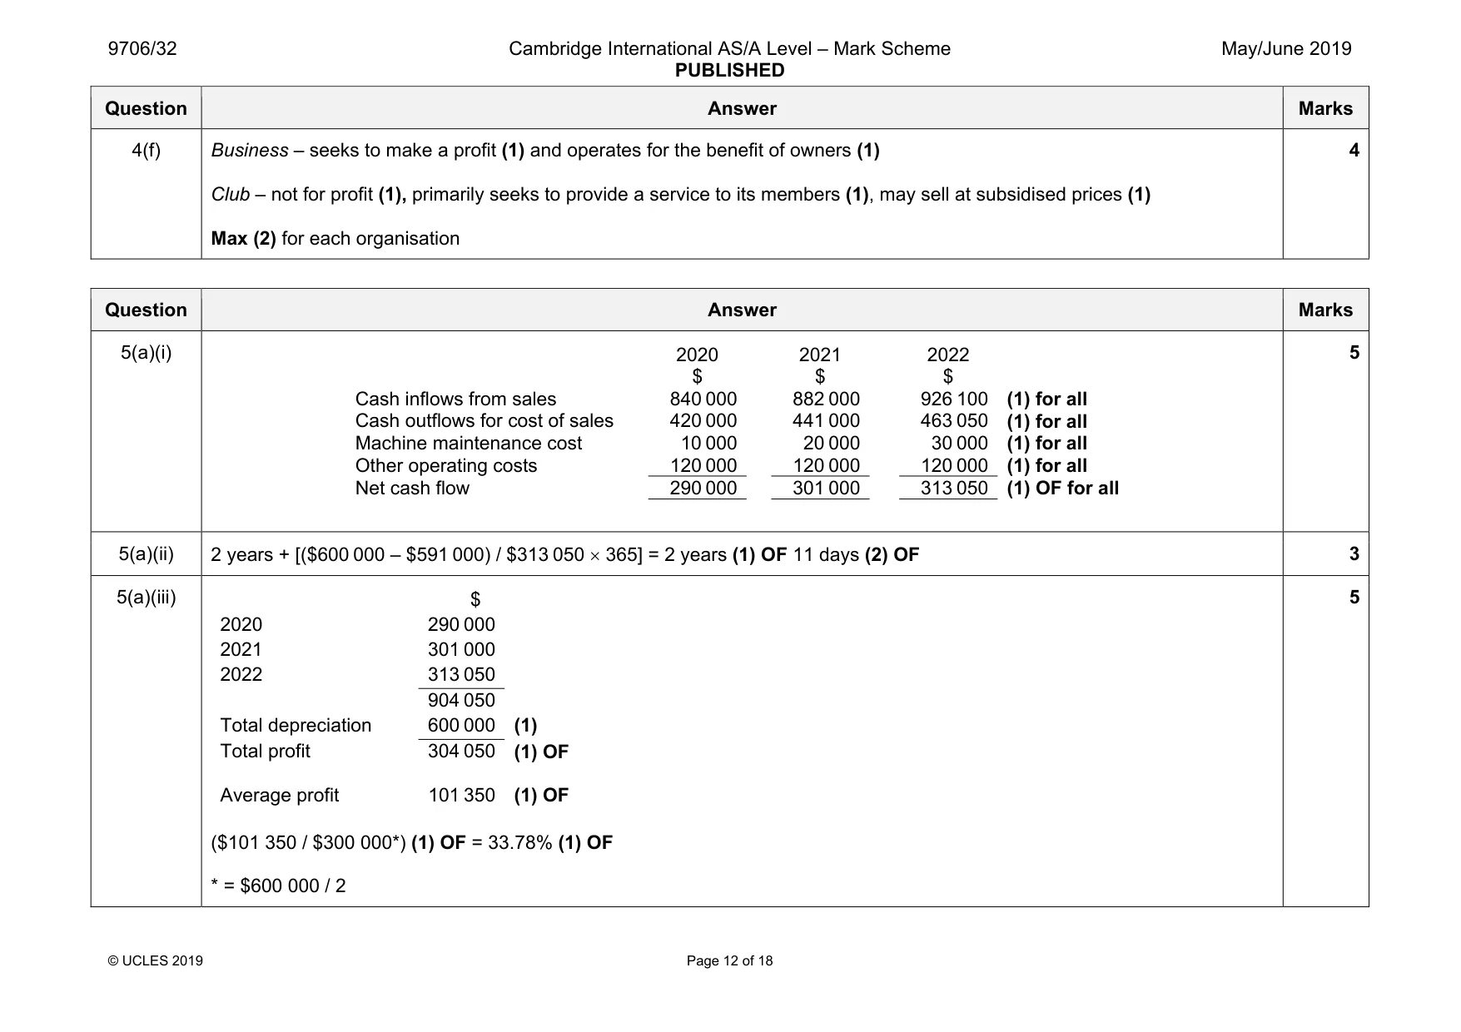The width and height of the screenshot is (1461, 1032).
Task: Select the 2020 column header in 5(a)(i)
Action: point(697,355)
